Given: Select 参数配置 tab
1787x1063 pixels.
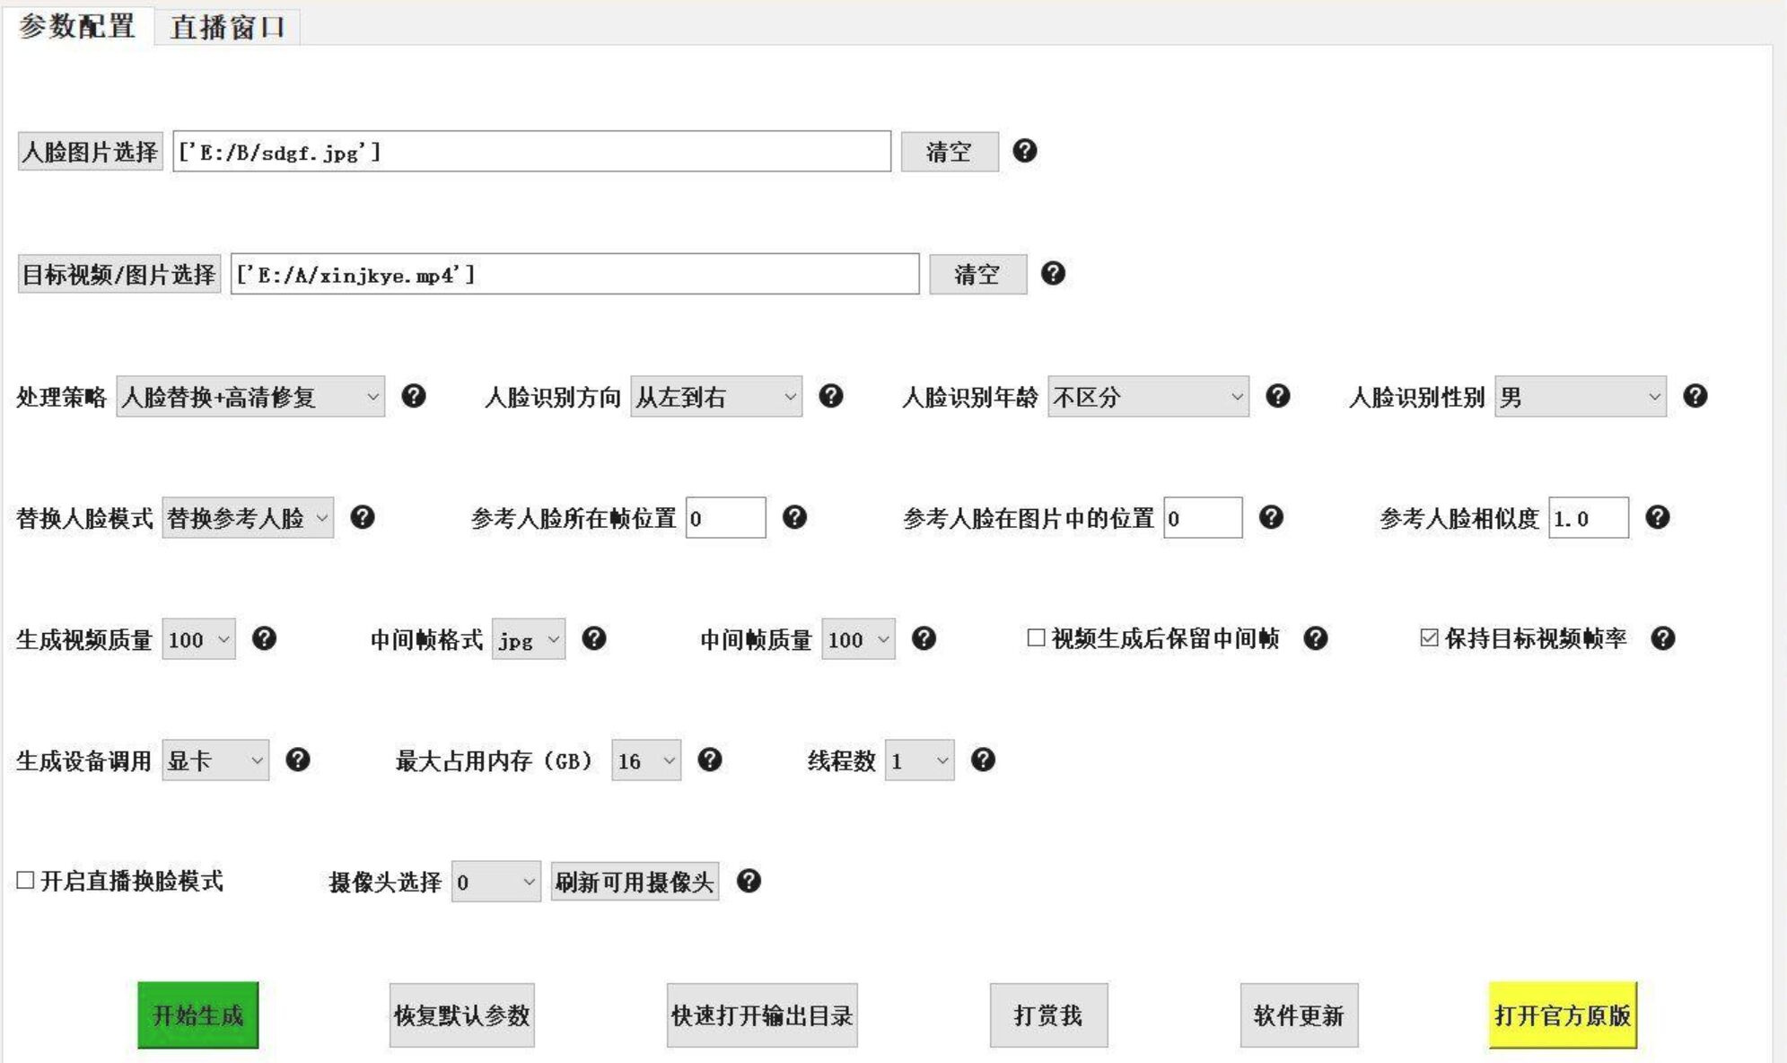Looking at the screenshot, I should pos(76,27).
